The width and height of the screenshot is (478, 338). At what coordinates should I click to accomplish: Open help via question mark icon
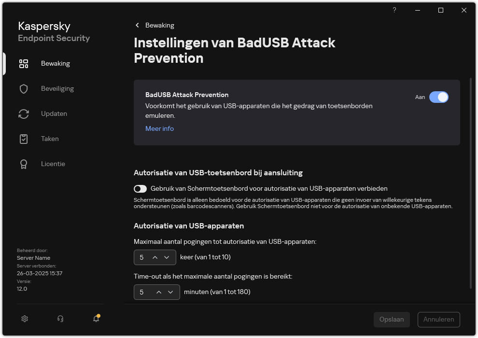394,10
